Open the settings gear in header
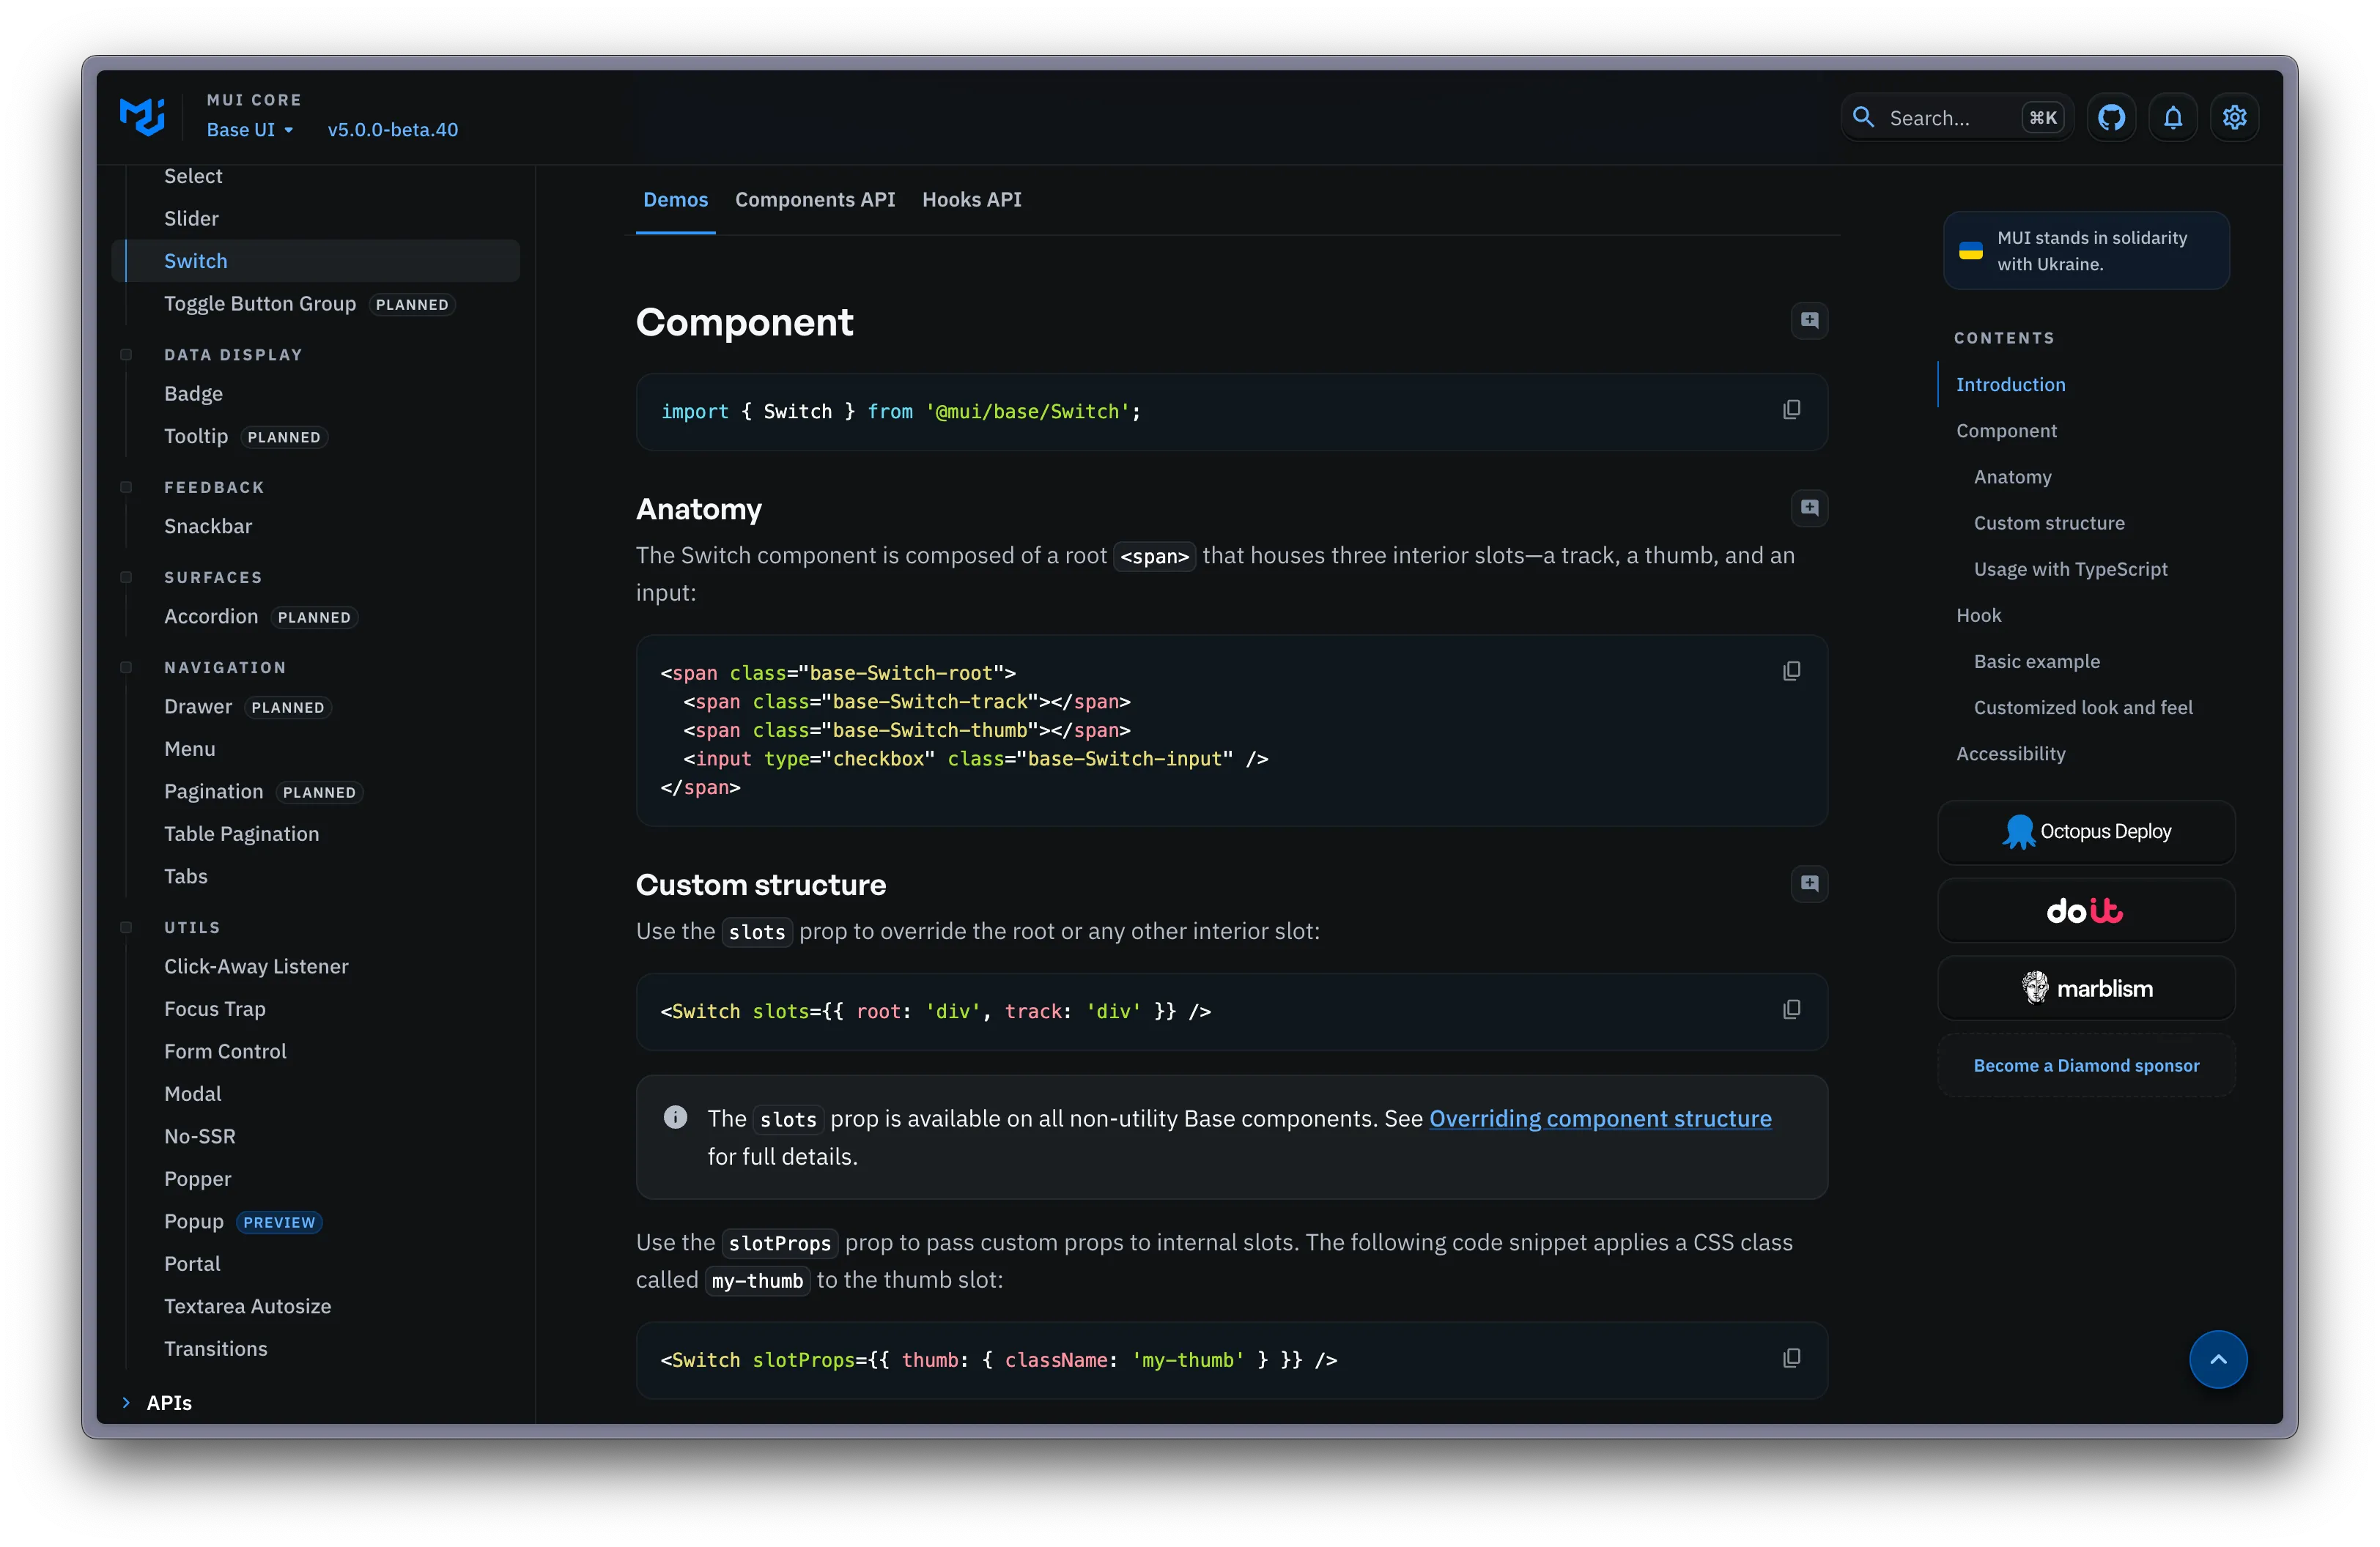 2234,118
